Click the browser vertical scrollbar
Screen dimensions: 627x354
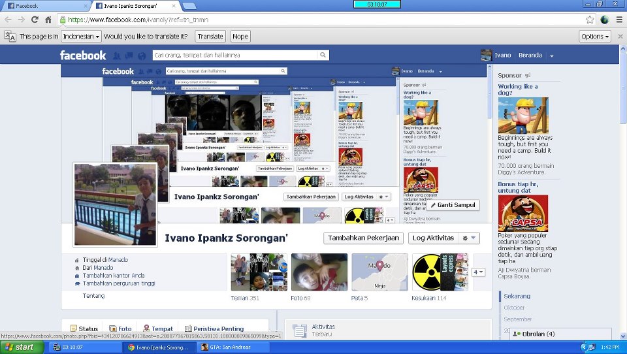[x=623, y=192]
